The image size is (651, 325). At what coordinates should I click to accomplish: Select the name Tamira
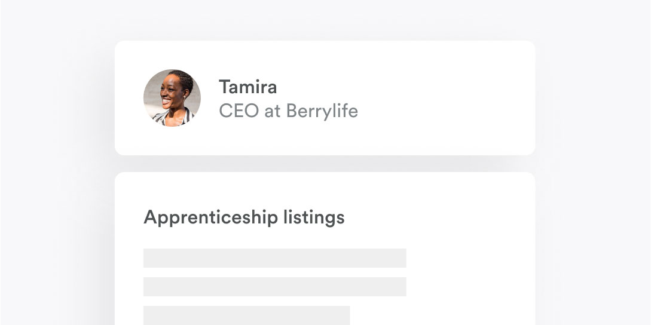click(x=248, y=87)
